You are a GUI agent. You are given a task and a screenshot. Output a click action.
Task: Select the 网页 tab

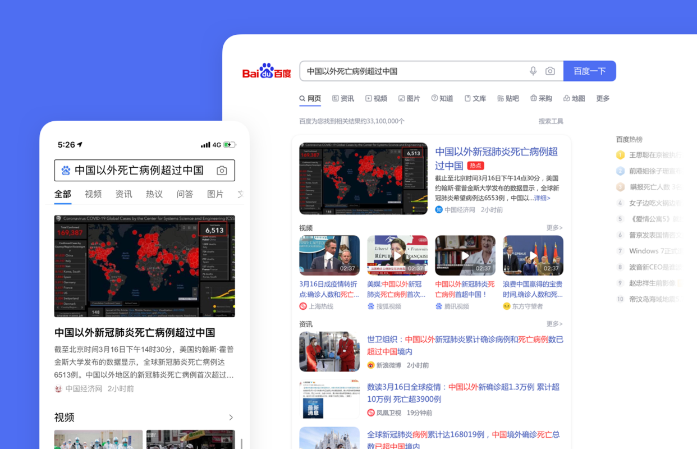[x=310, y=98]
